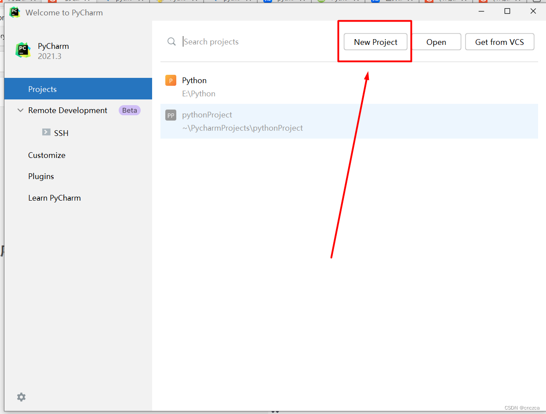Image resolution: width=546 pixels, height=414 pixels.
Task: Open Learn PyCharm section
Action: tap(55, 198)
